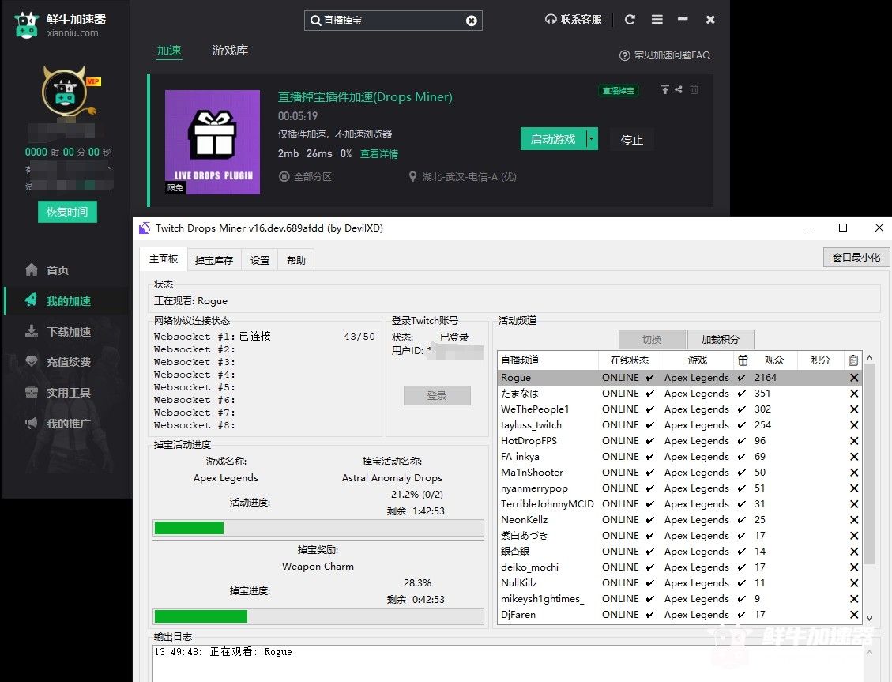Image resolution: width=892 pixels, height=682 pixels.
Task: Select the deiko_mochi channel row
Action: point(679,567)
